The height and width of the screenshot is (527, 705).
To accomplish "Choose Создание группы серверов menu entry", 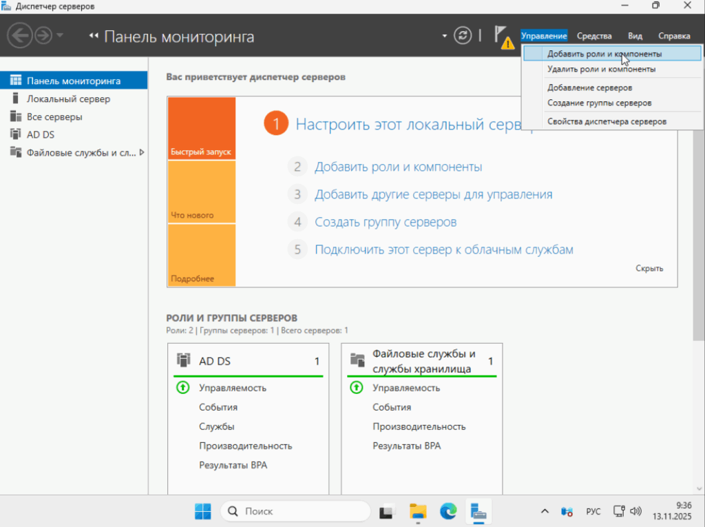I will coord(612,103).
